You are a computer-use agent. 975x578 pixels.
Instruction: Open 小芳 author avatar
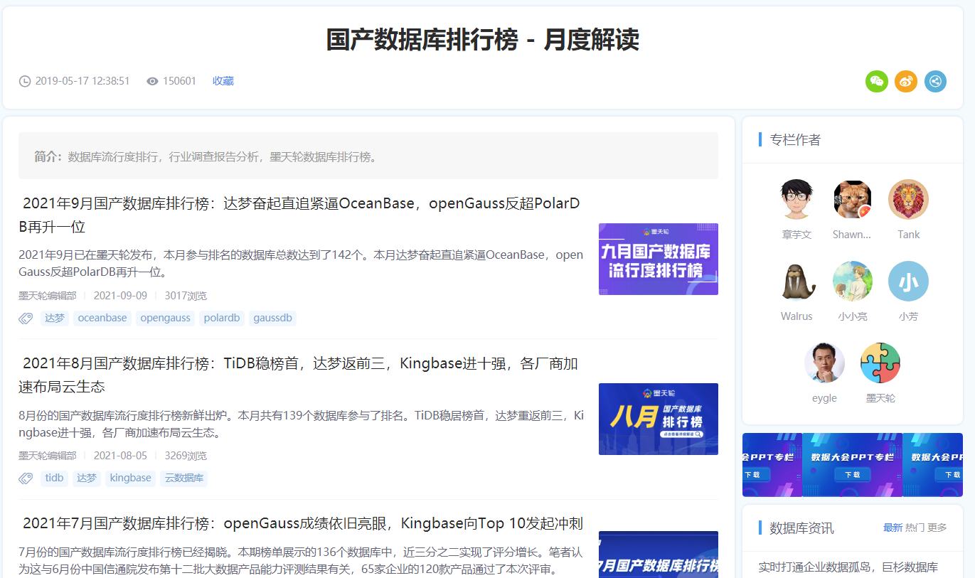pyautogui.click(x=908, y=282)
